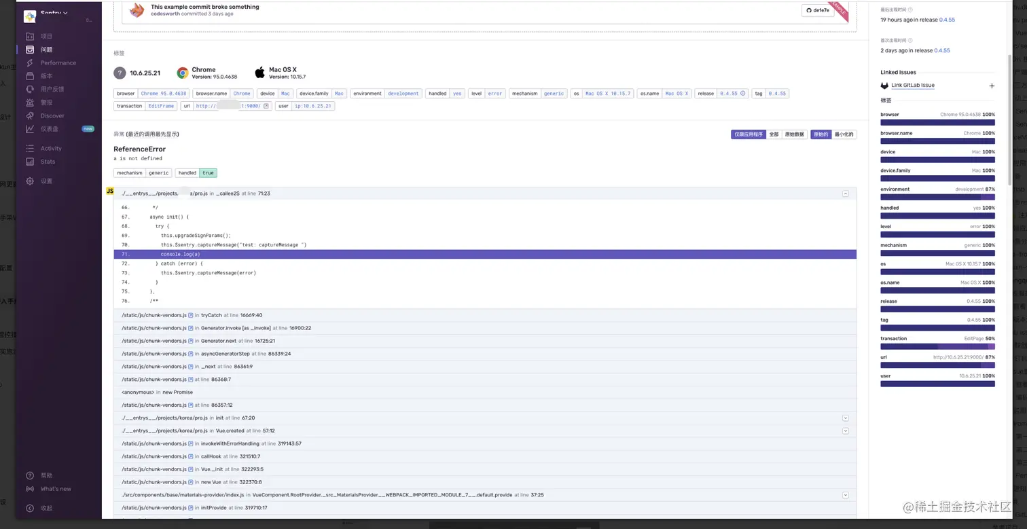
Task: Click source link icon on callHook frame
Action: pyautogui.click(x=191, y=456)
